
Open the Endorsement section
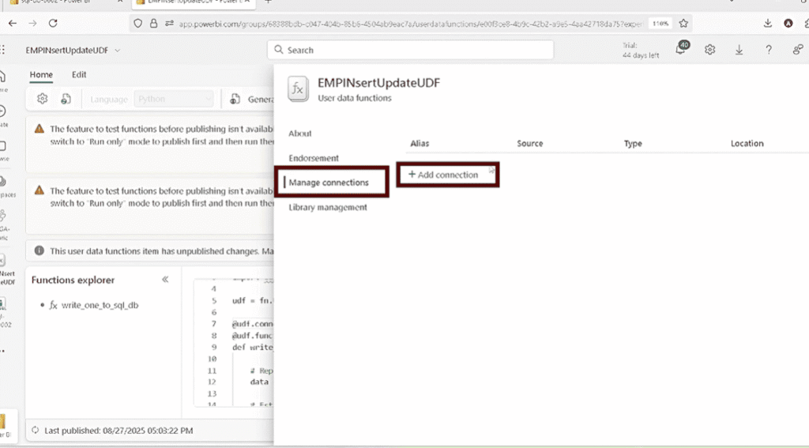[x=314, y=158]
